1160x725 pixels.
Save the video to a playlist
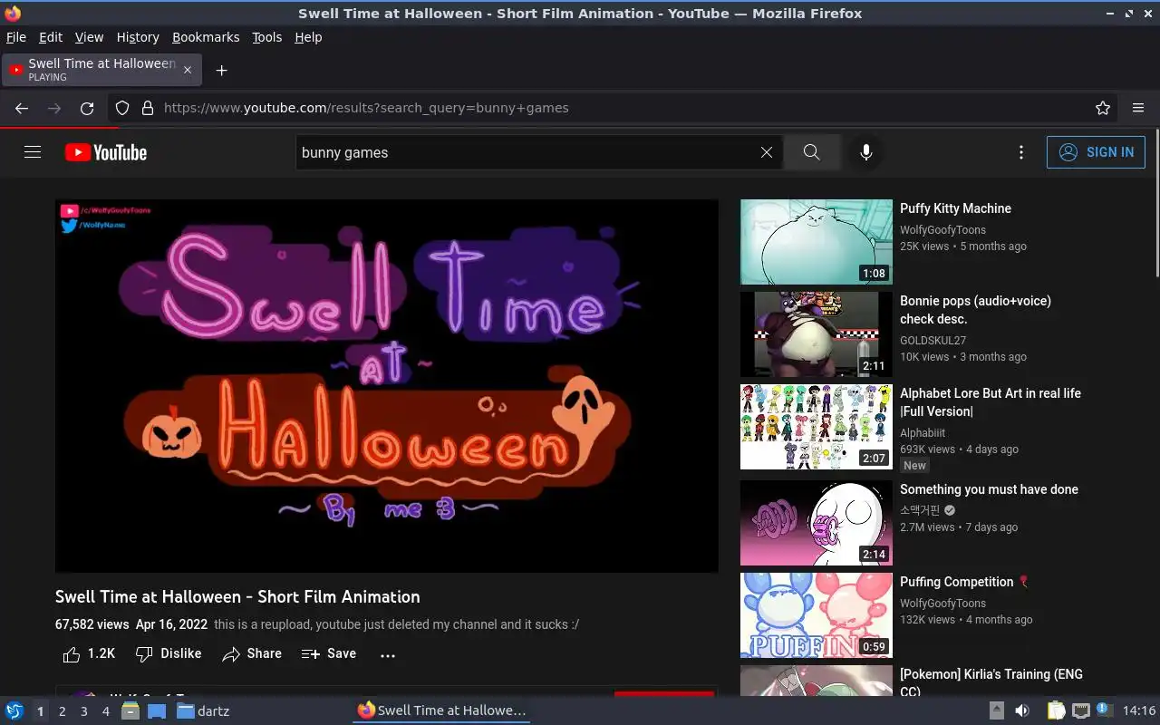(x=329, y=653)
